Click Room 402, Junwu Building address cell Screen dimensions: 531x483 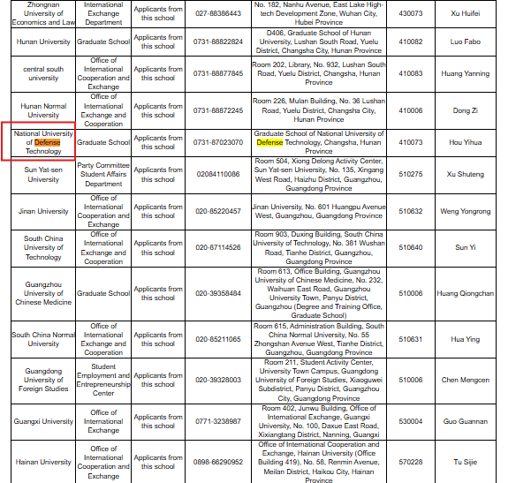(x=319, y=422)
